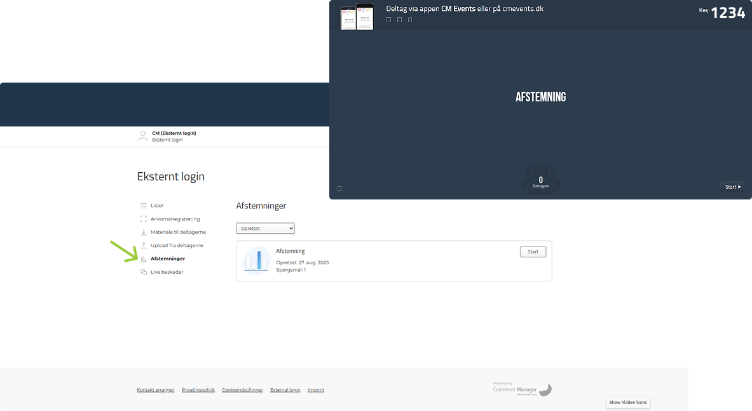
Task: Select Afstemninger in the sidebar
Action: point(163,259)
